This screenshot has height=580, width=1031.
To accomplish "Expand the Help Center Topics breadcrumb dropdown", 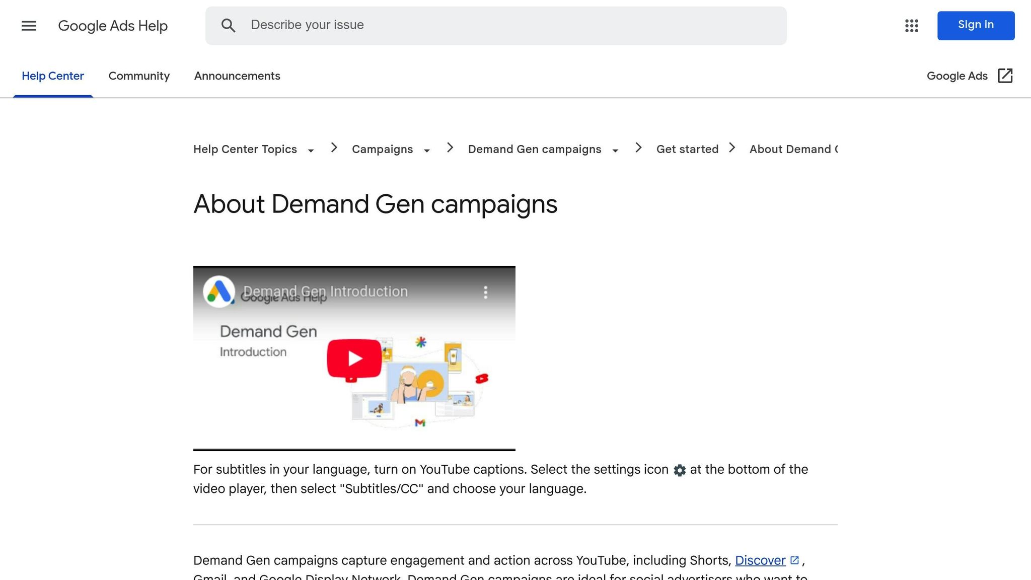I will pyautogui.click(x=312, y=150).
